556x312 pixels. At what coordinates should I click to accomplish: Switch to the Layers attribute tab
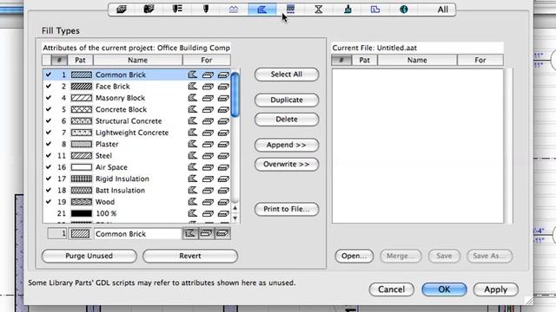pyautogui.click(x=122, y=10)
